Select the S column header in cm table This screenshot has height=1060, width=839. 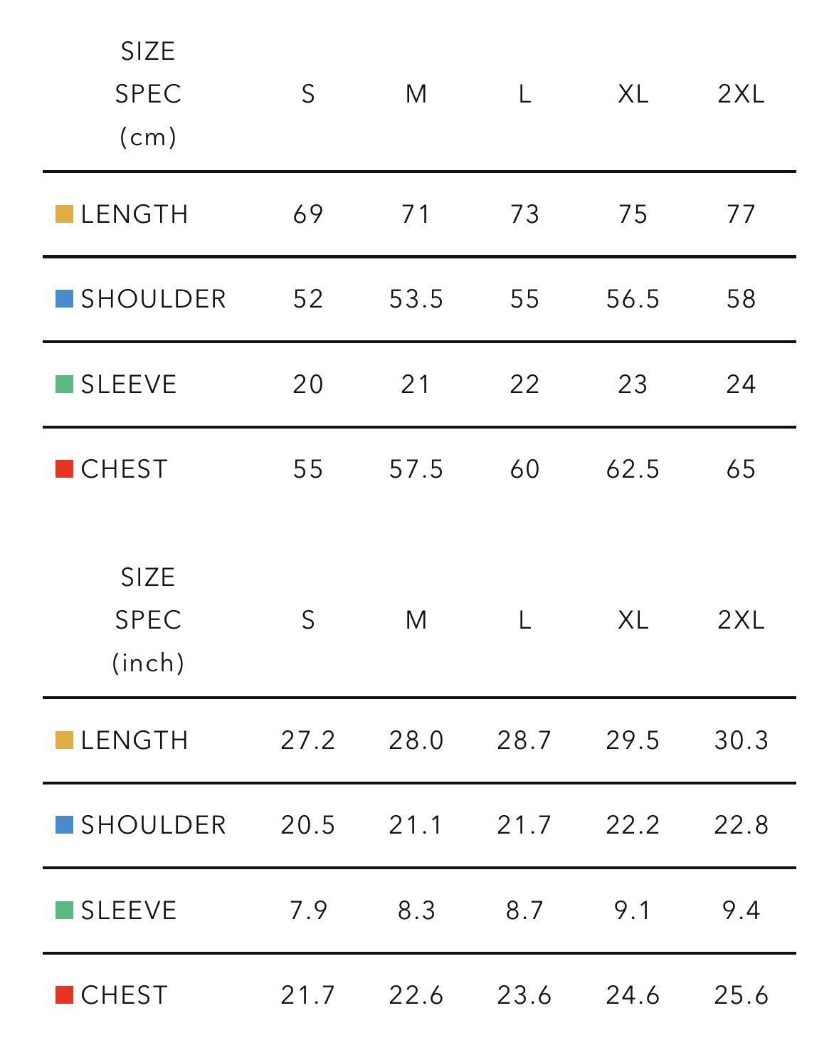[x=308, y=94]
